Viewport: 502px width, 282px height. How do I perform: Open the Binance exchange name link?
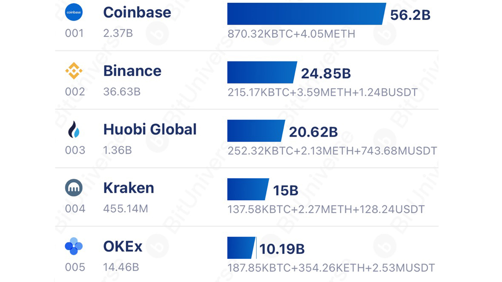[x=132, y=71]
